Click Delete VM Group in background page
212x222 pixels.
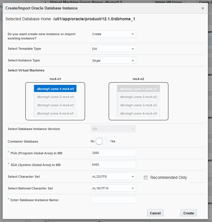coord(168,2)
